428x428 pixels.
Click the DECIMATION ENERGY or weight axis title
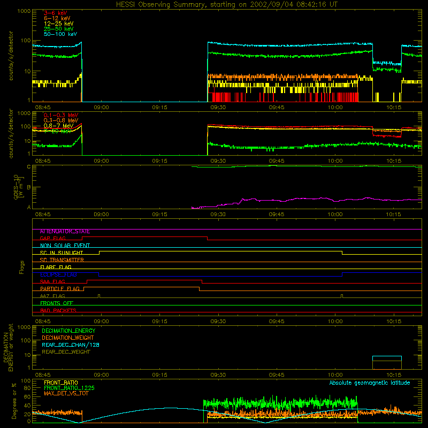tap(9, 347)
